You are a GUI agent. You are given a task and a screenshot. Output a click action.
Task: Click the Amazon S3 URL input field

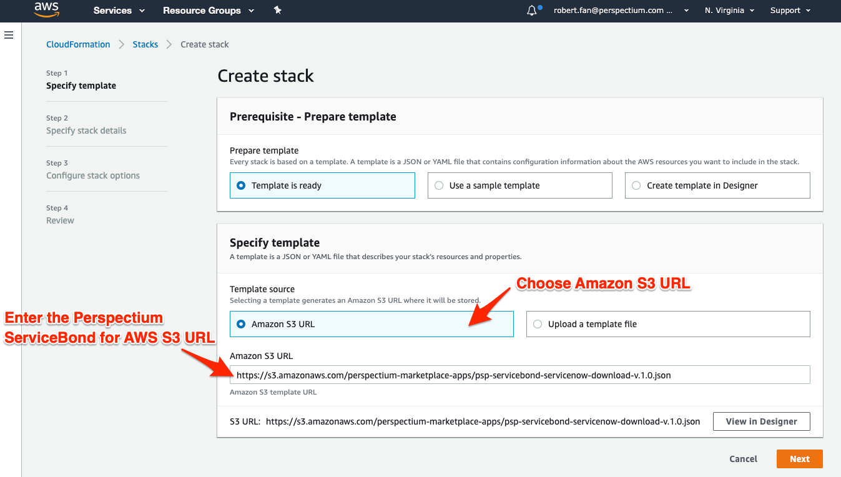click(x=520, y=375)
